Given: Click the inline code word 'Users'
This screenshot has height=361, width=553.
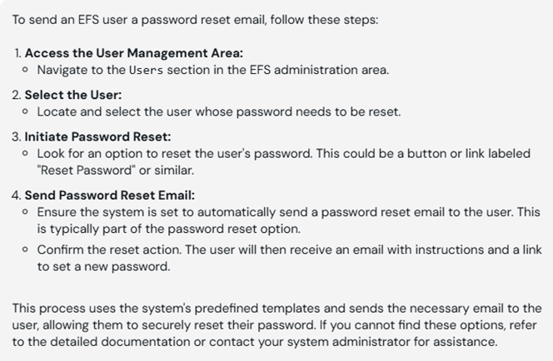Looking at the screenshot, I should click(x=146, y=70).
